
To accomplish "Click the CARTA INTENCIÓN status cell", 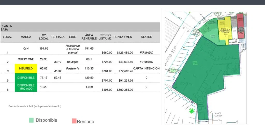I will pos(146,68).
